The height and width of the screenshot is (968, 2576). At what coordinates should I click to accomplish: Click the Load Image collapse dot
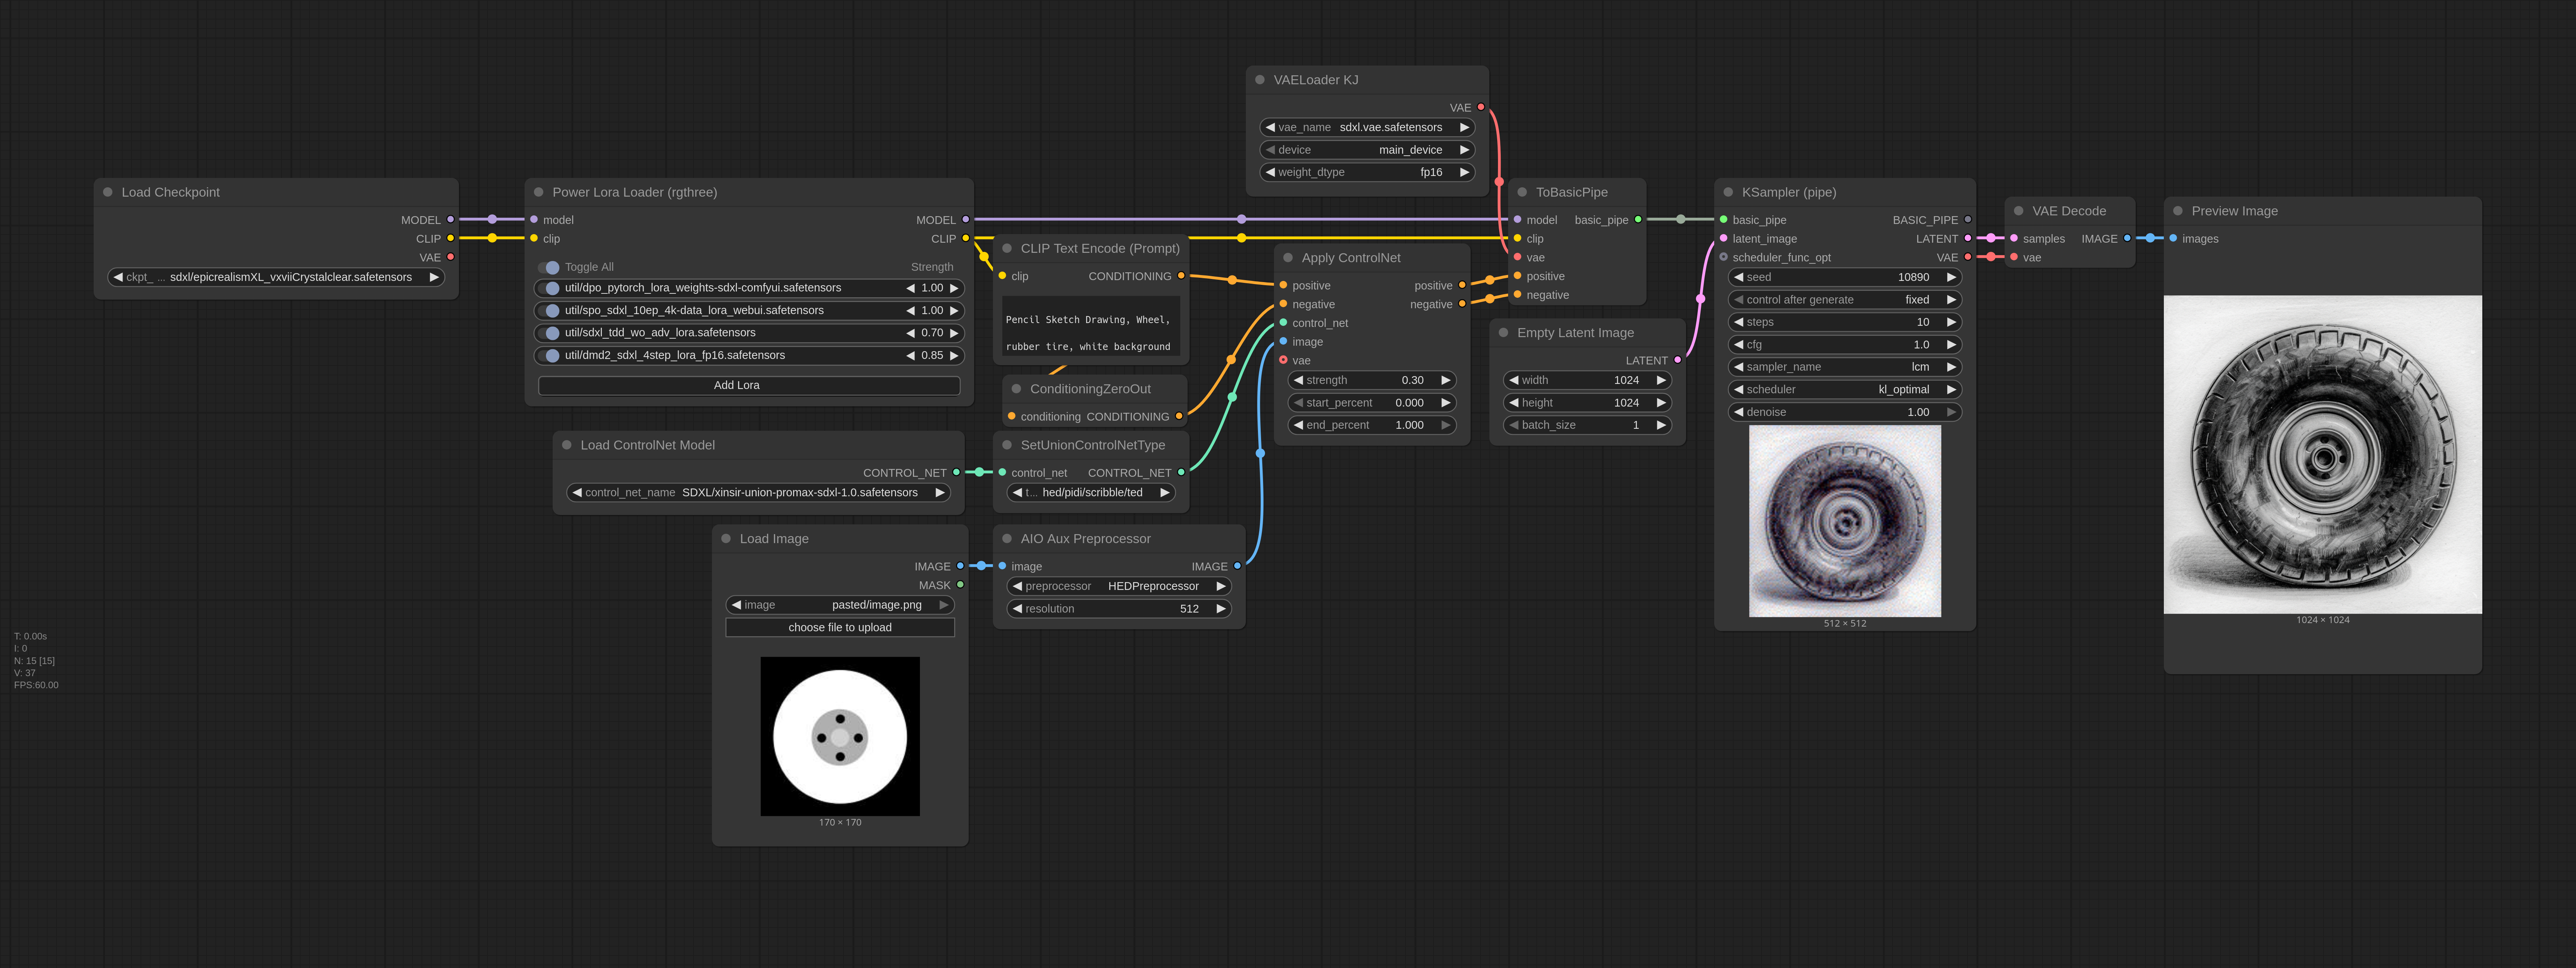pyautogui.click(x=726, y=538)
